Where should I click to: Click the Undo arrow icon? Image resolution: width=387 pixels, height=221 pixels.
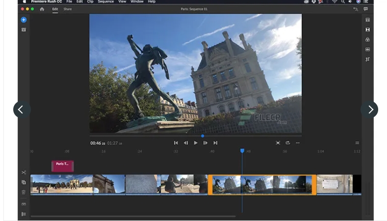click(x=356, y=9)
